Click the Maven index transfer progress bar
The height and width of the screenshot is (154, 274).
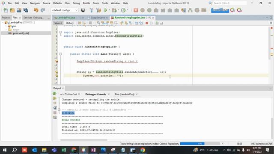[200, 144]
